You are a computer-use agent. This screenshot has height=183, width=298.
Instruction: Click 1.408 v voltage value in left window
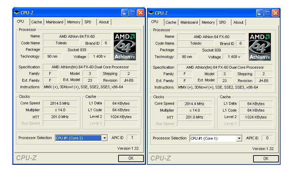(x=99, y=57)
